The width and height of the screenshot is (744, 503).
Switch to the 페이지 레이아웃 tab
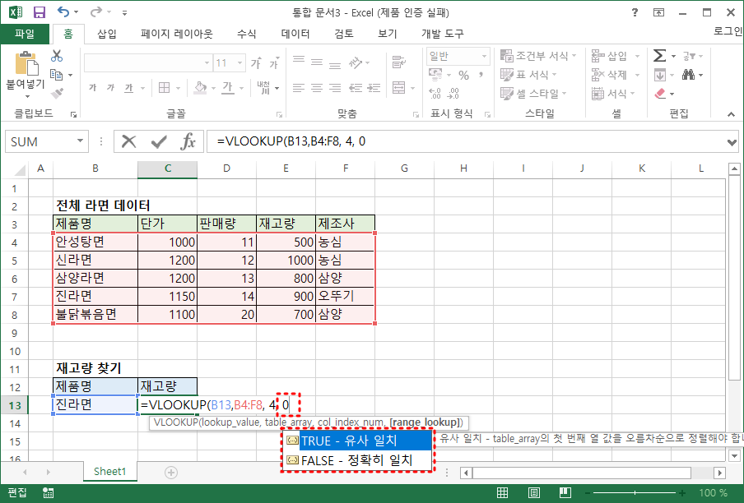(x=176, y=34)
